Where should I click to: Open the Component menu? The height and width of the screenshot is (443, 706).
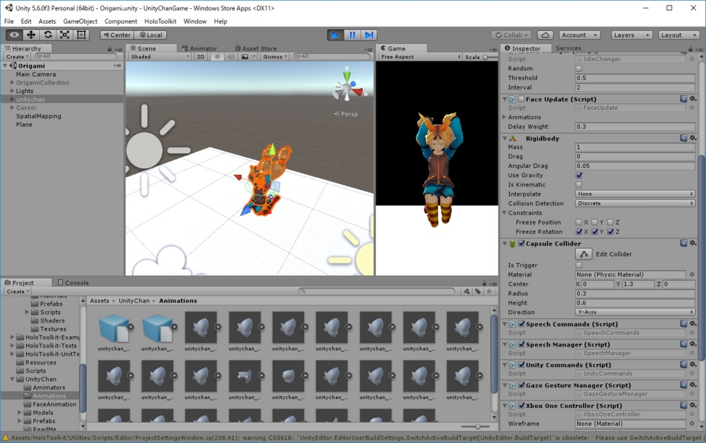click(x=121, y=21)
